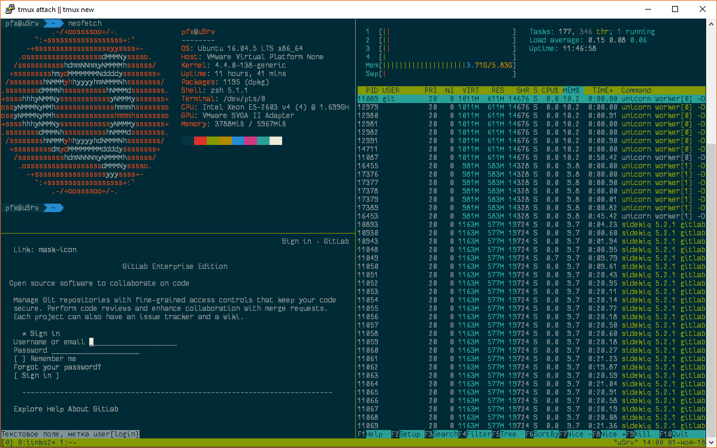Click the "neofetch" command at the prompt
Image resolution: width=717 pixels, height=448 pixels.
click(85, 23)
